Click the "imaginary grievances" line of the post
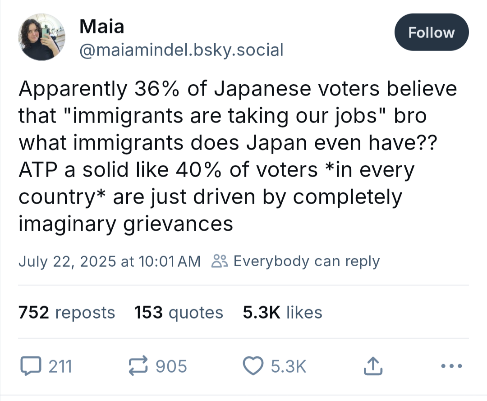The height and width of the screenshot is (401, 487). [126, 223]
